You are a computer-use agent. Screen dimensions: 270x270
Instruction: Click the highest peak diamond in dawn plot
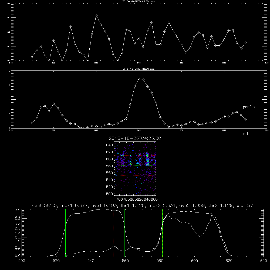coord(96,15)
